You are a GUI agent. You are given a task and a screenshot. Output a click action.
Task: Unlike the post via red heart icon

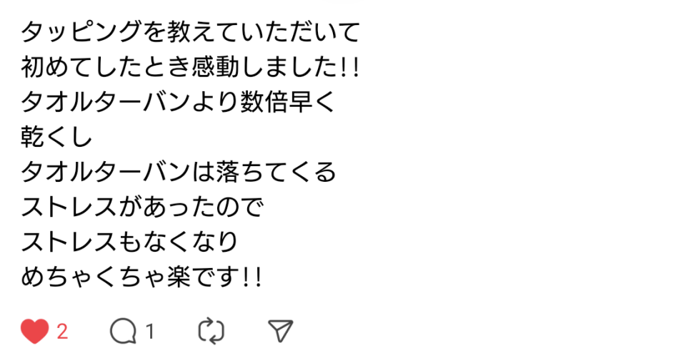pyautogui.click(x=34, y=331)
